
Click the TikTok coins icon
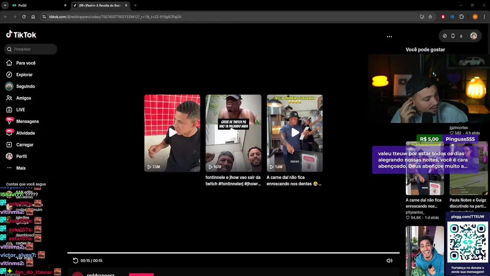click(444, 36)
